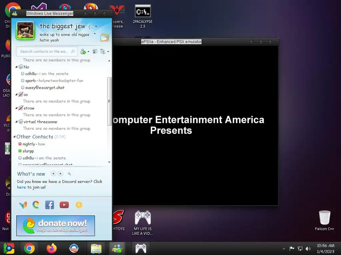Click contact list scrollbar down arrow
Viewport: 341px width, 255px height.
coord(109,162)
